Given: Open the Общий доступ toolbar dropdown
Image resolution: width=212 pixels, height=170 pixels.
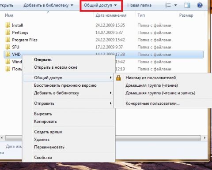Looking at the screenshot, I should 100,5.
